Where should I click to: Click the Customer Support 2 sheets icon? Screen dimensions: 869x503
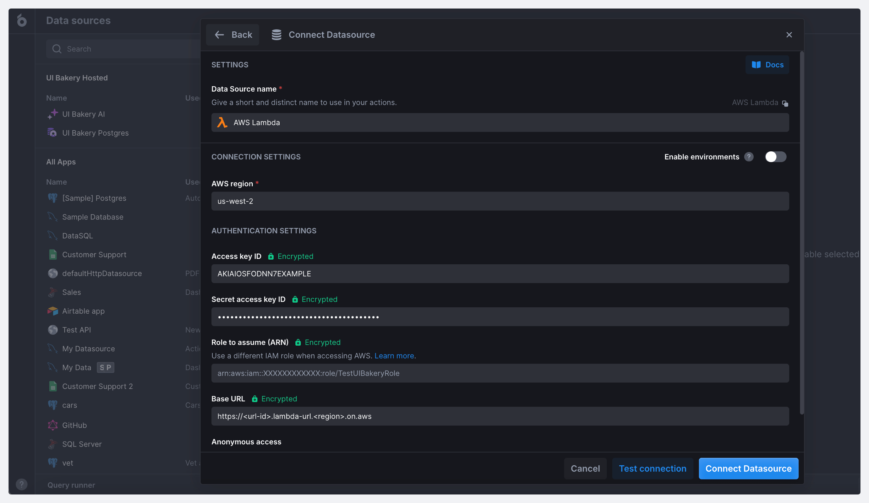53,386
